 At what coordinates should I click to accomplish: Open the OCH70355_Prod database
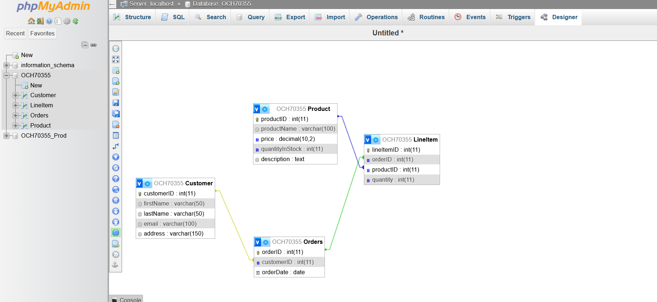click(44, 135)
